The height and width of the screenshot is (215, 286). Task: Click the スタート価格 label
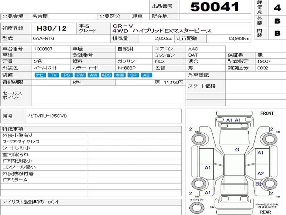pos(202,86)
